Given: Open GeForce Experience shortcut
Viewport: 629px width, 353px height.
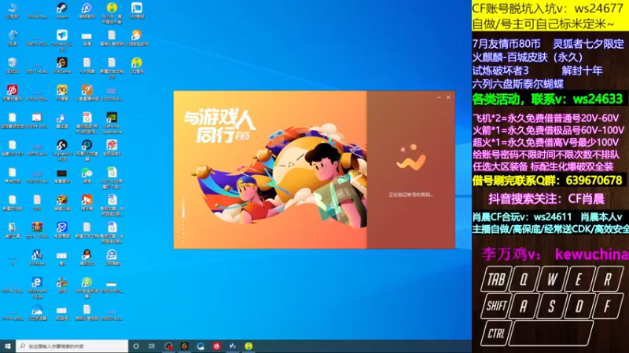Looking at the screenshot, I should [x=112, y=122].
